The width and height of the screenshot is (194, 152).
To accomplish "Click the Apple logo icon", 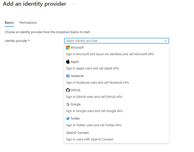I will point(68,62).
